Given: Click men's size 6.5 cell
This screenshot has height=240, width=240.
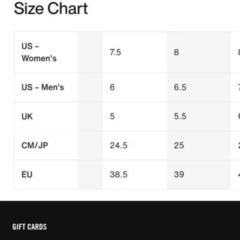Looking at the screenshot, I should (x=199, y=87).
